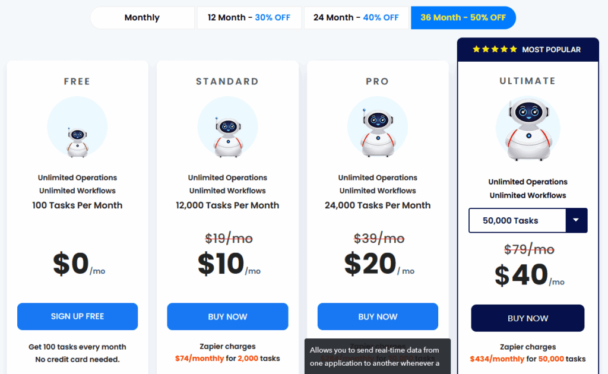Image resolution: width=608 pixels, height=374 pixels.
Task: Click the five-star rating icons
Action: point(495,49)
